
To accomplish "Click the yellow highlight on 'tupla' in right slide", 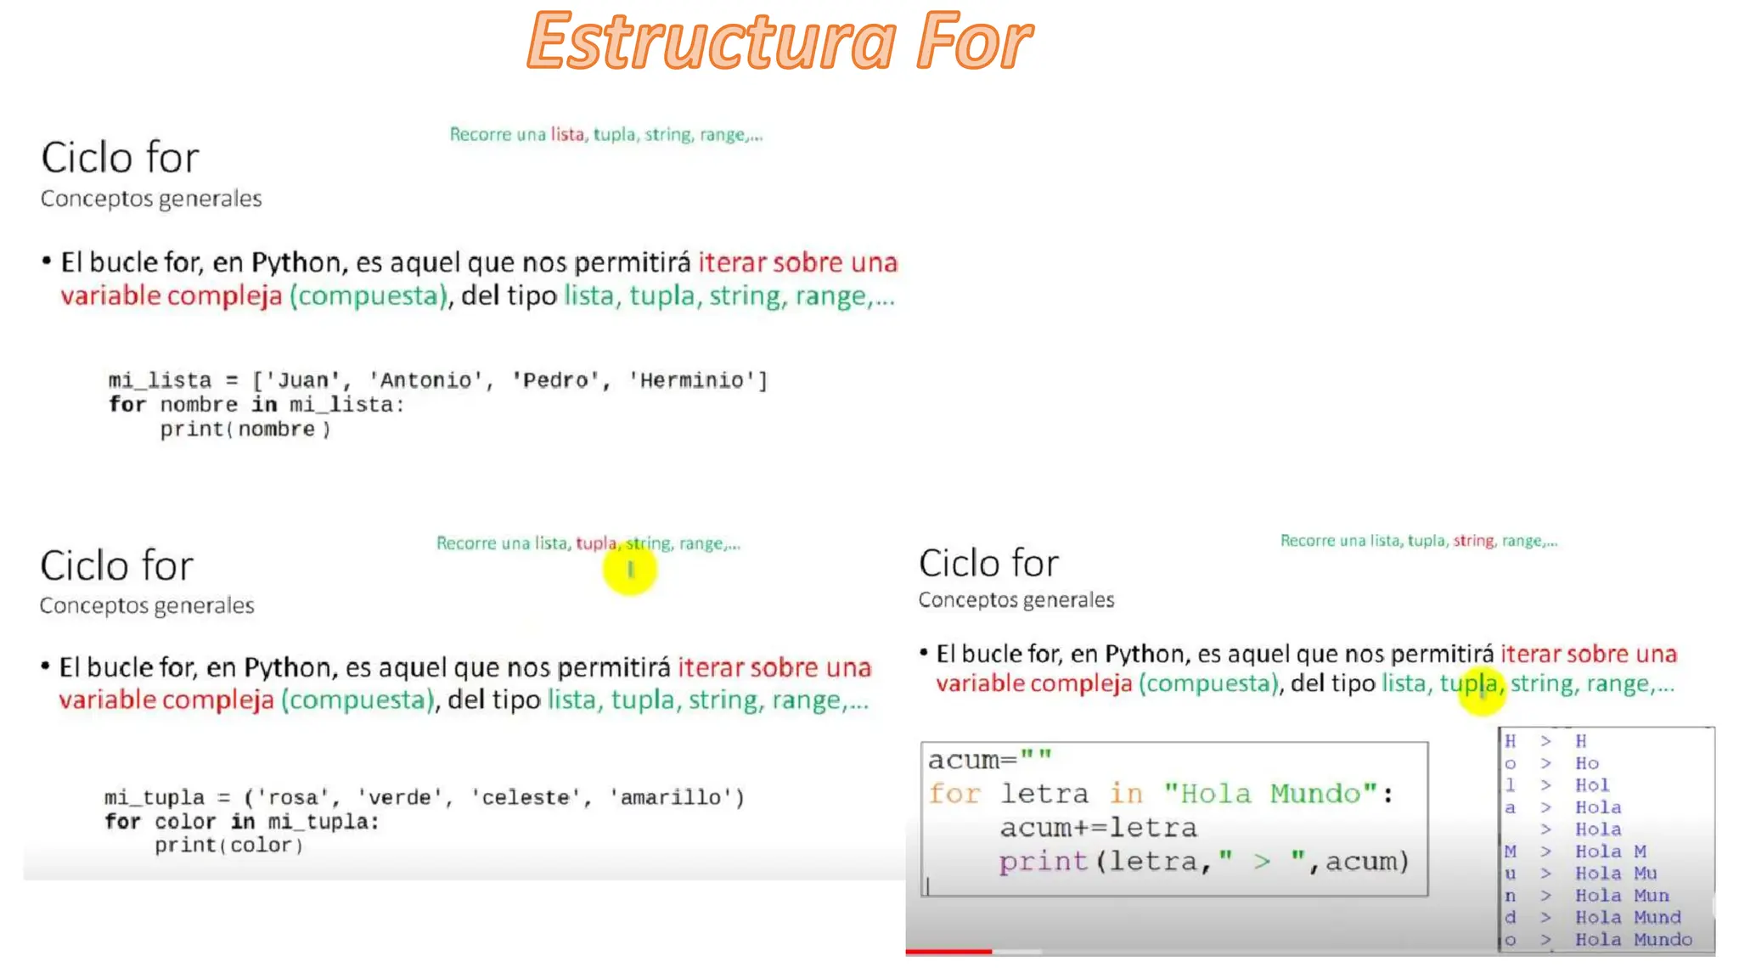I will tap(1482, 691).
